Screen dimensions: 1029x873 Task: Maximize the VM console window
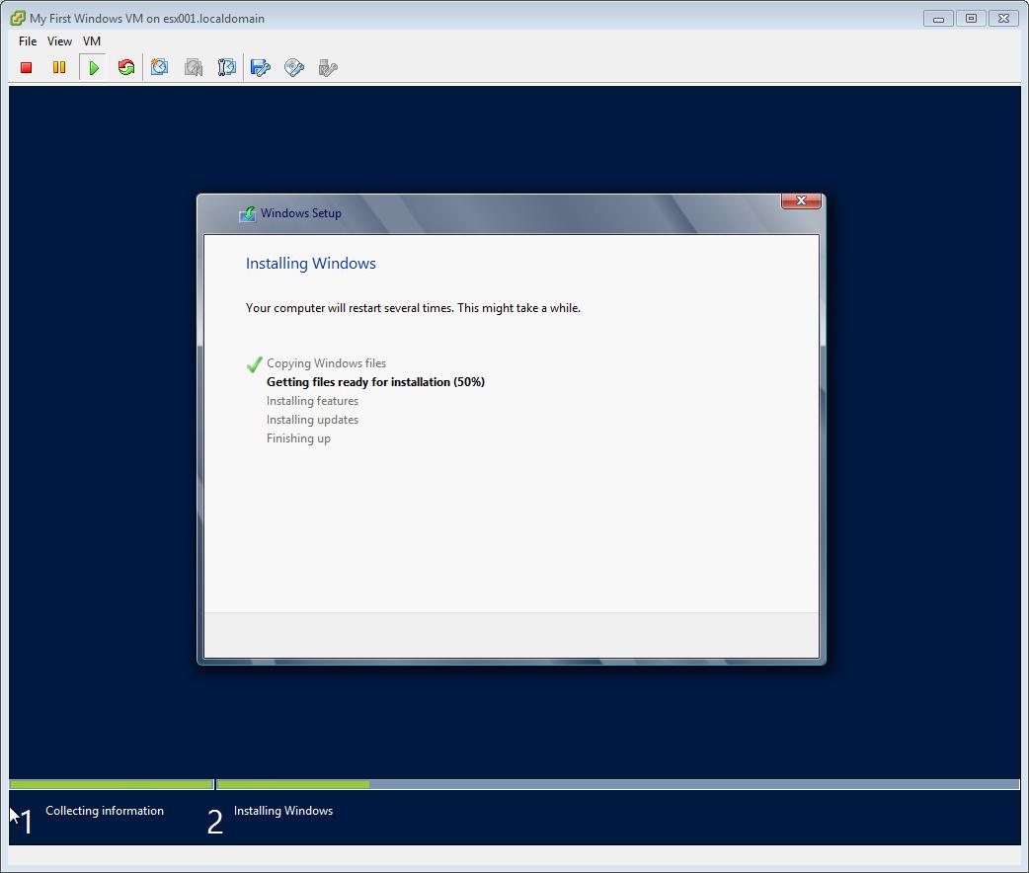972,19
